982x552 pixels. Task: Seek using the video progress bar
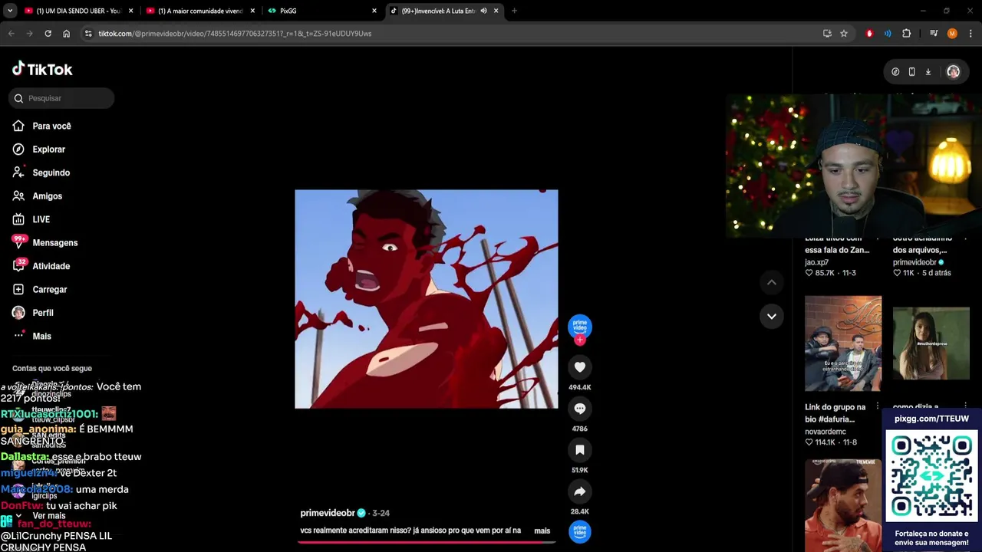pyautogui.click(x=427, y=541)
